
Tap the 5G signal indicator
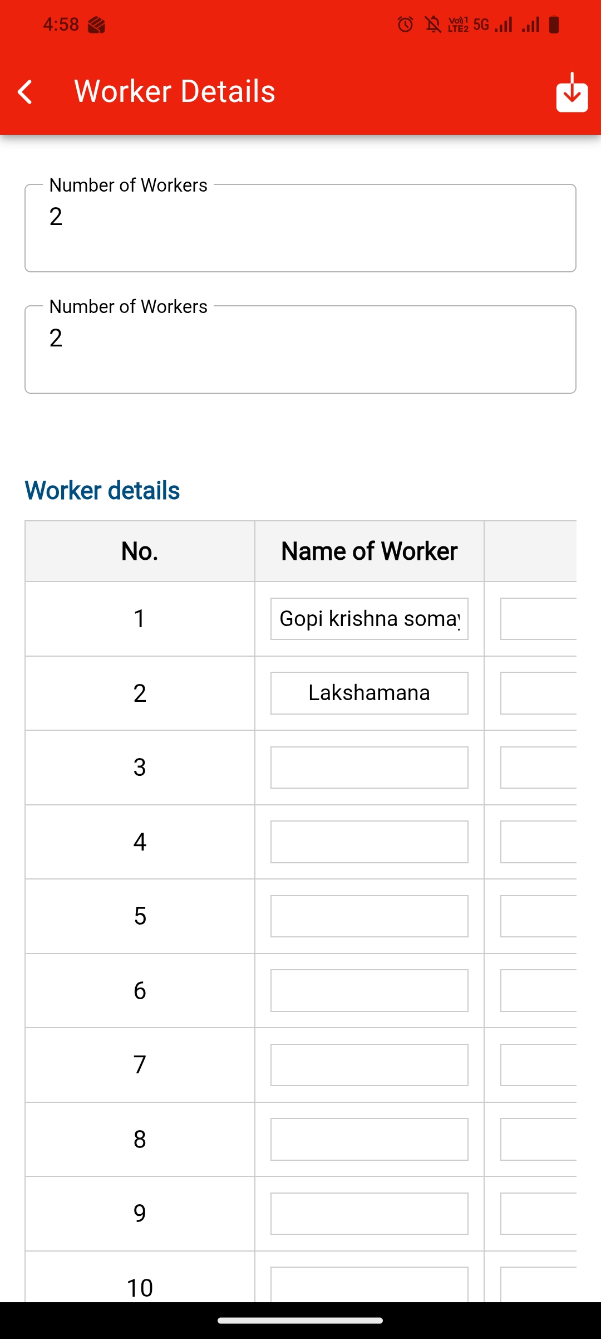481,25
